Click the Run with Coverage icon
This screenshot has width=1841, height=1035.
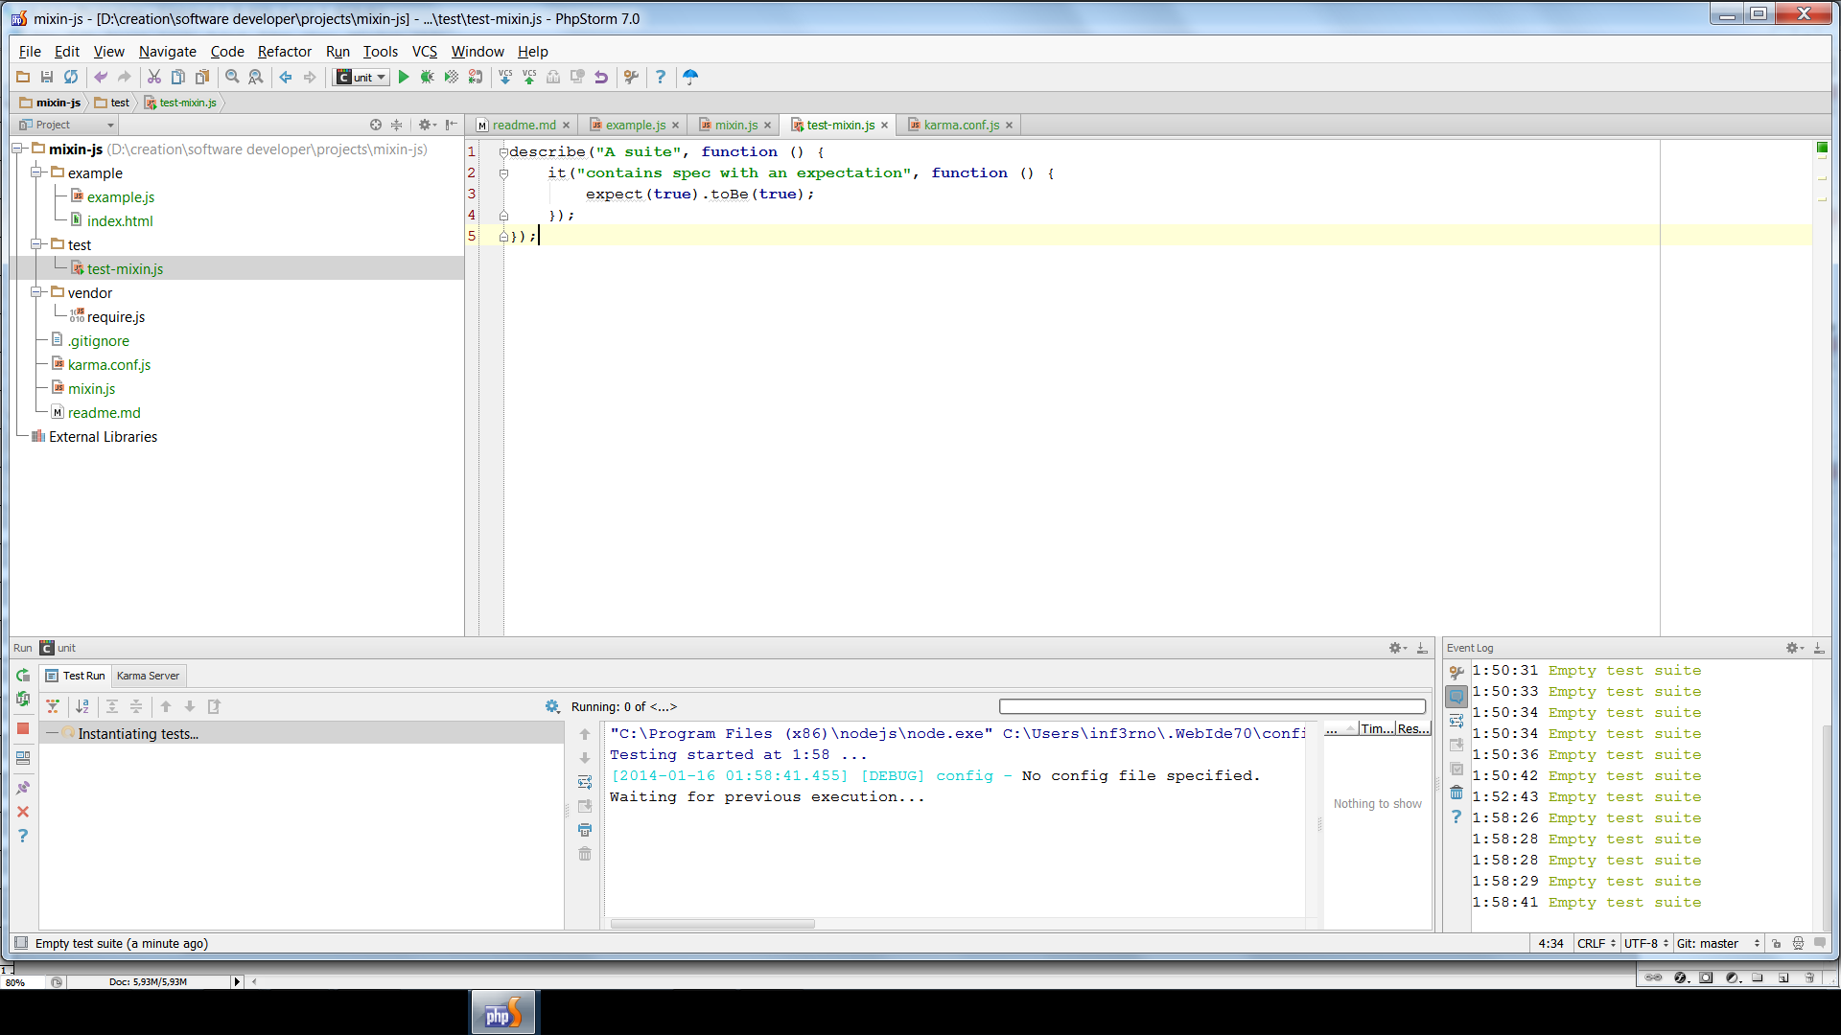click(452, 77)
